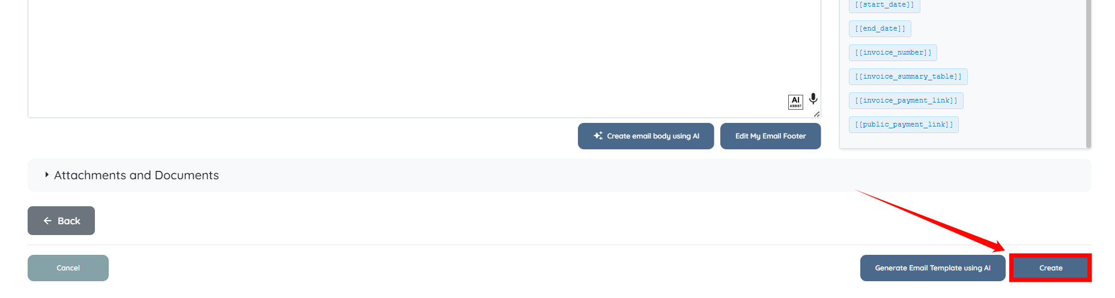The height and width of the screenshot is (298, 1115).
Task: Click the placeholder list vertical scrollbar
Action: coord(1088,72)
